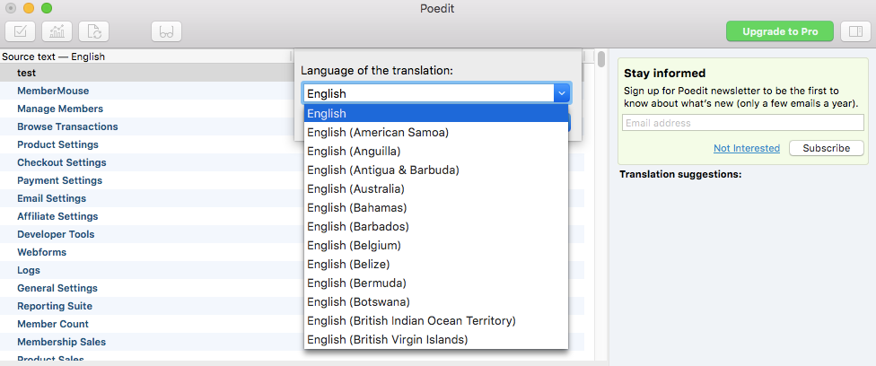Click the Subscribe button
The width and height of the screenshot is (876, 366).
tap(827, 148)
